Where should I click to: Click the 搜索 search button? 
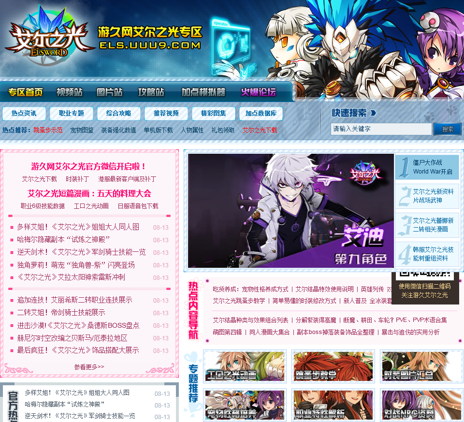pos(448,129)
